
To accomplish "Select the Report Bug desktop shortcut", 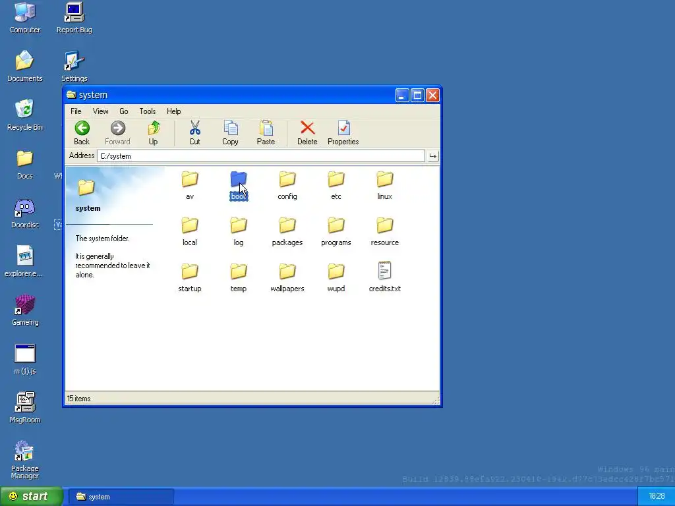I will click(x=74, y=18).
